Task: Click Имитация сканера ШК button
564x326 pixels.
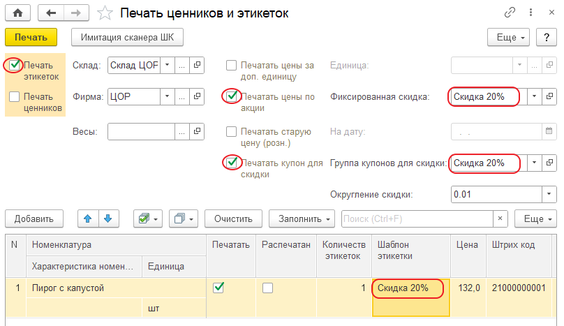Action: tap(127, 37)
